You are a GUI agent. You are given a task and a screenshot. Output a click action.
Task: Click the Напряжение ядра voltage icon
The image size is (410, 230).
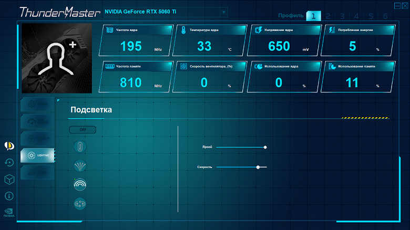pos(258,30)
